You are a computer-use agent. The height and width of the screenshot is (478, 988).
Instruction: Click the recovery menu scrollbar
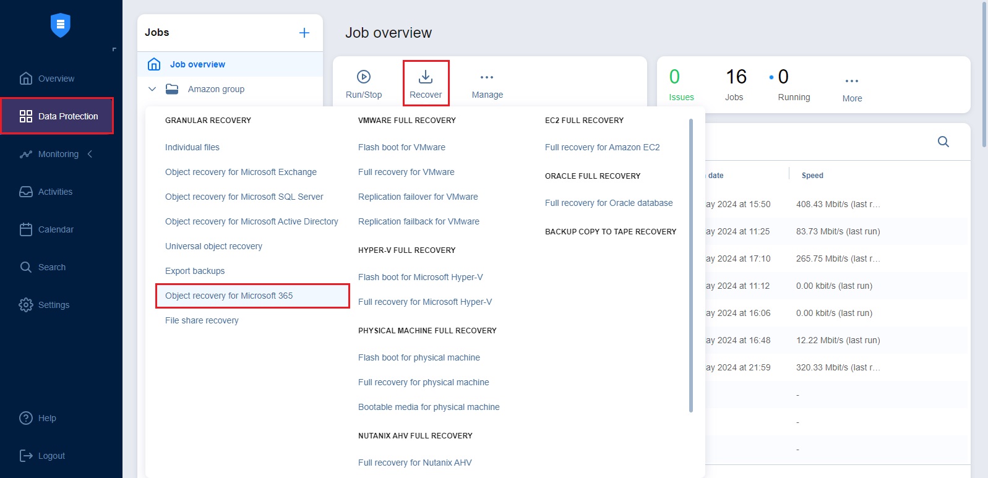690,266
